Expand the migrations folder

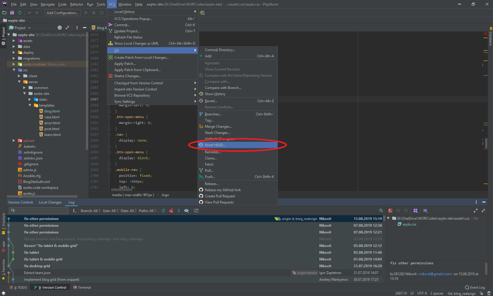pos(14,58)
